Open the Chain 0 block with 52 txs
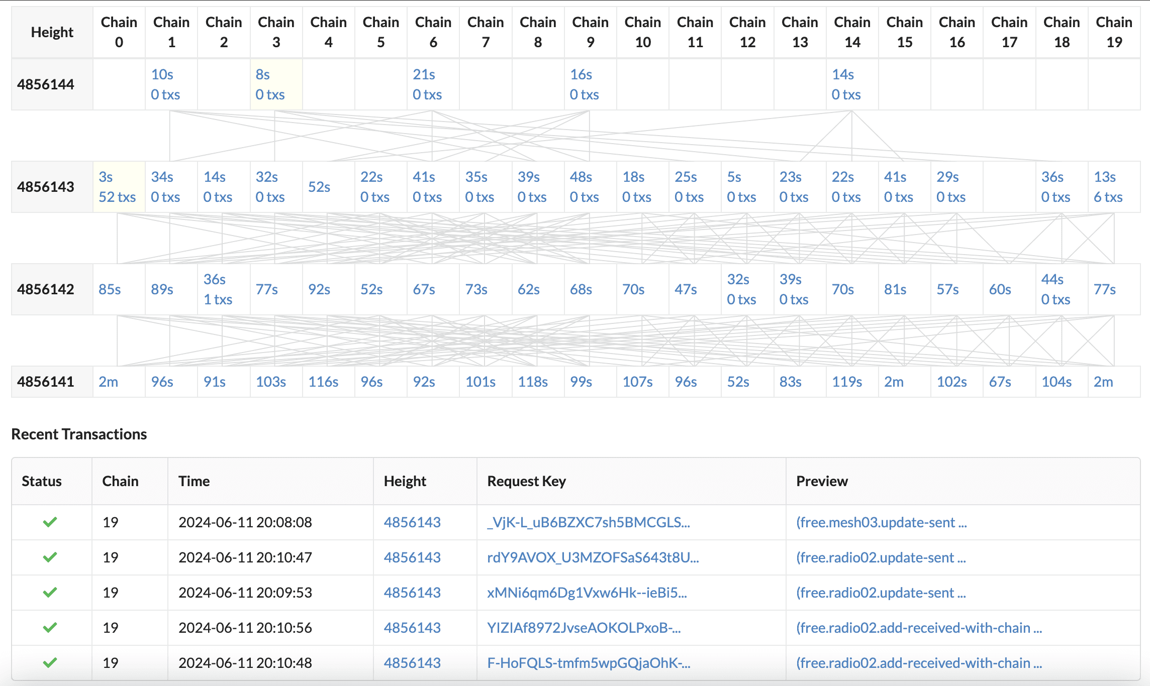This screenshot has height=686, width=1150. pos(117,187)
